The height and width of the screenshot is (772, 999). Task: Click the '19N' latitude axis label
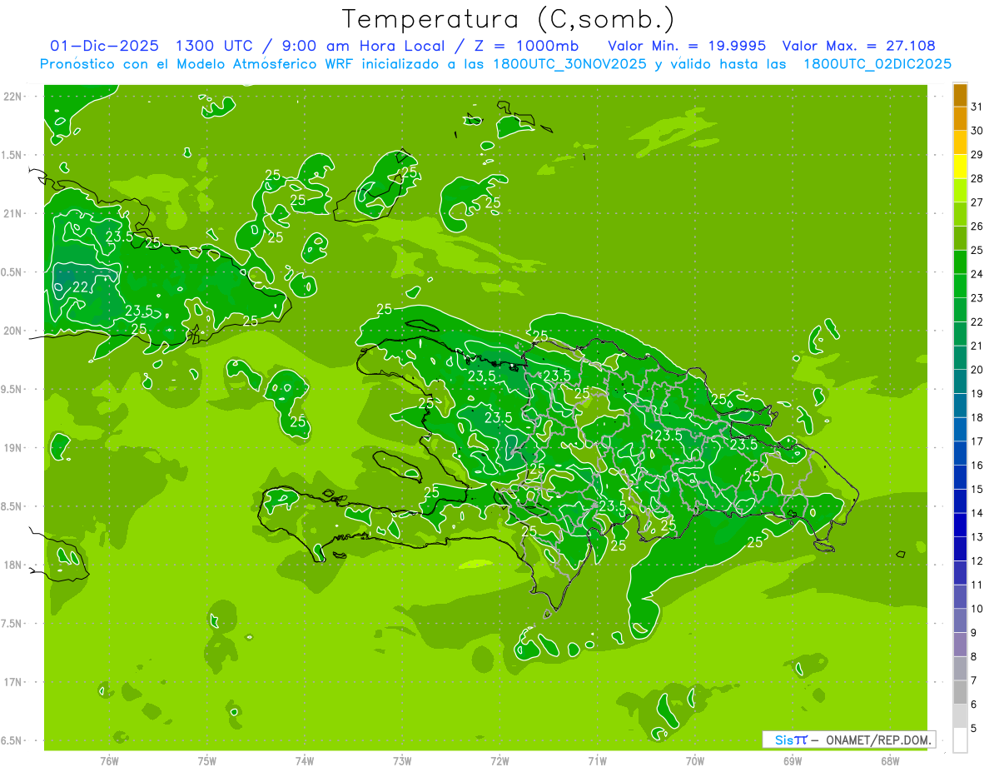click(14, 448)
